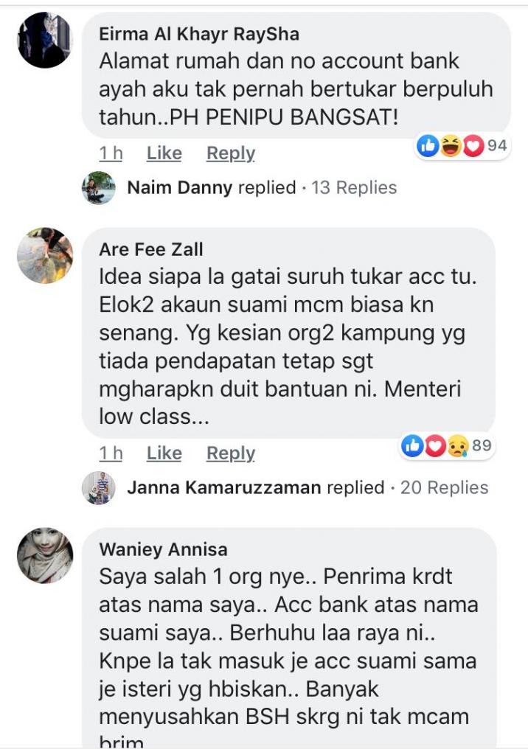Reply to Eirma Al Khayr RaySha's comment

[231, 153]
